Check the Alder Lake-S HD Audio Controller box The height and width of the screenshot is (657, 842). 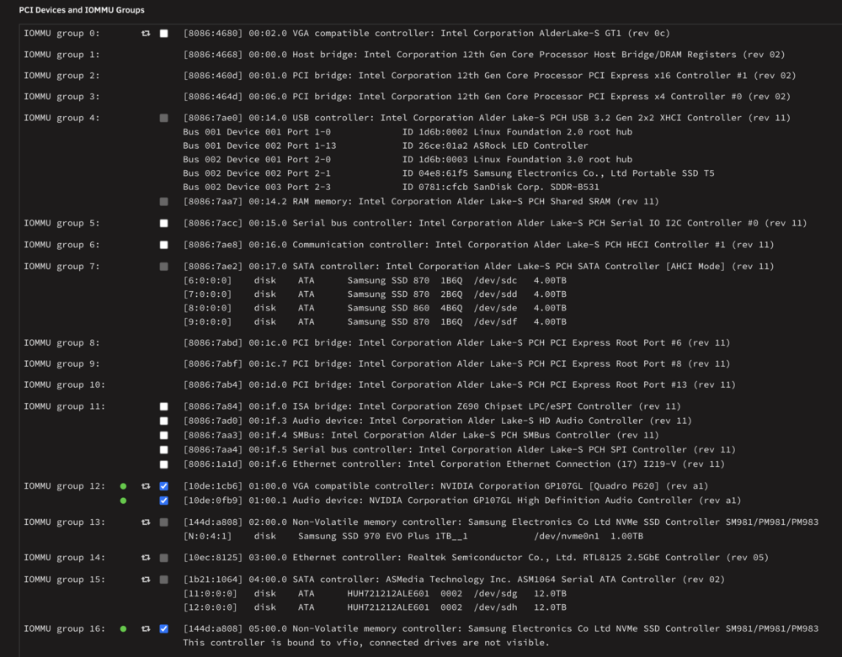tap(164, 421)
